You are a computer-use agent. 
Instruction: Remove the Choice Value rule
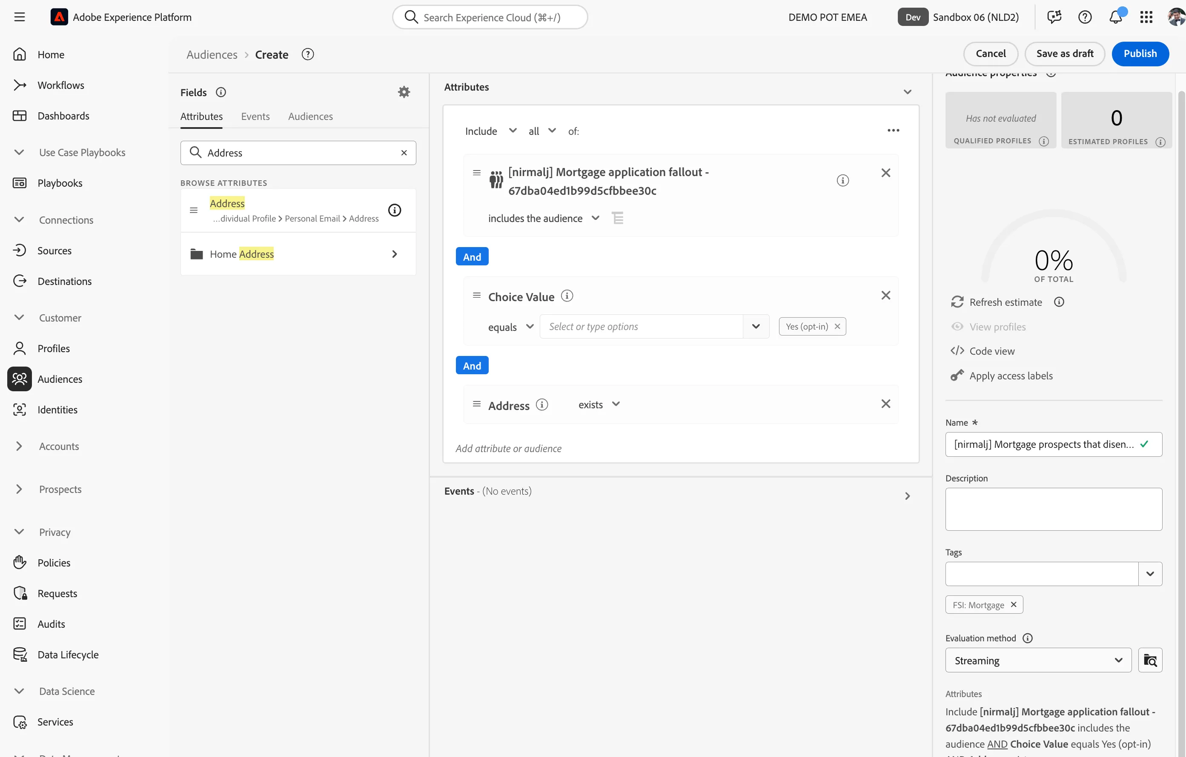(885, 295)
